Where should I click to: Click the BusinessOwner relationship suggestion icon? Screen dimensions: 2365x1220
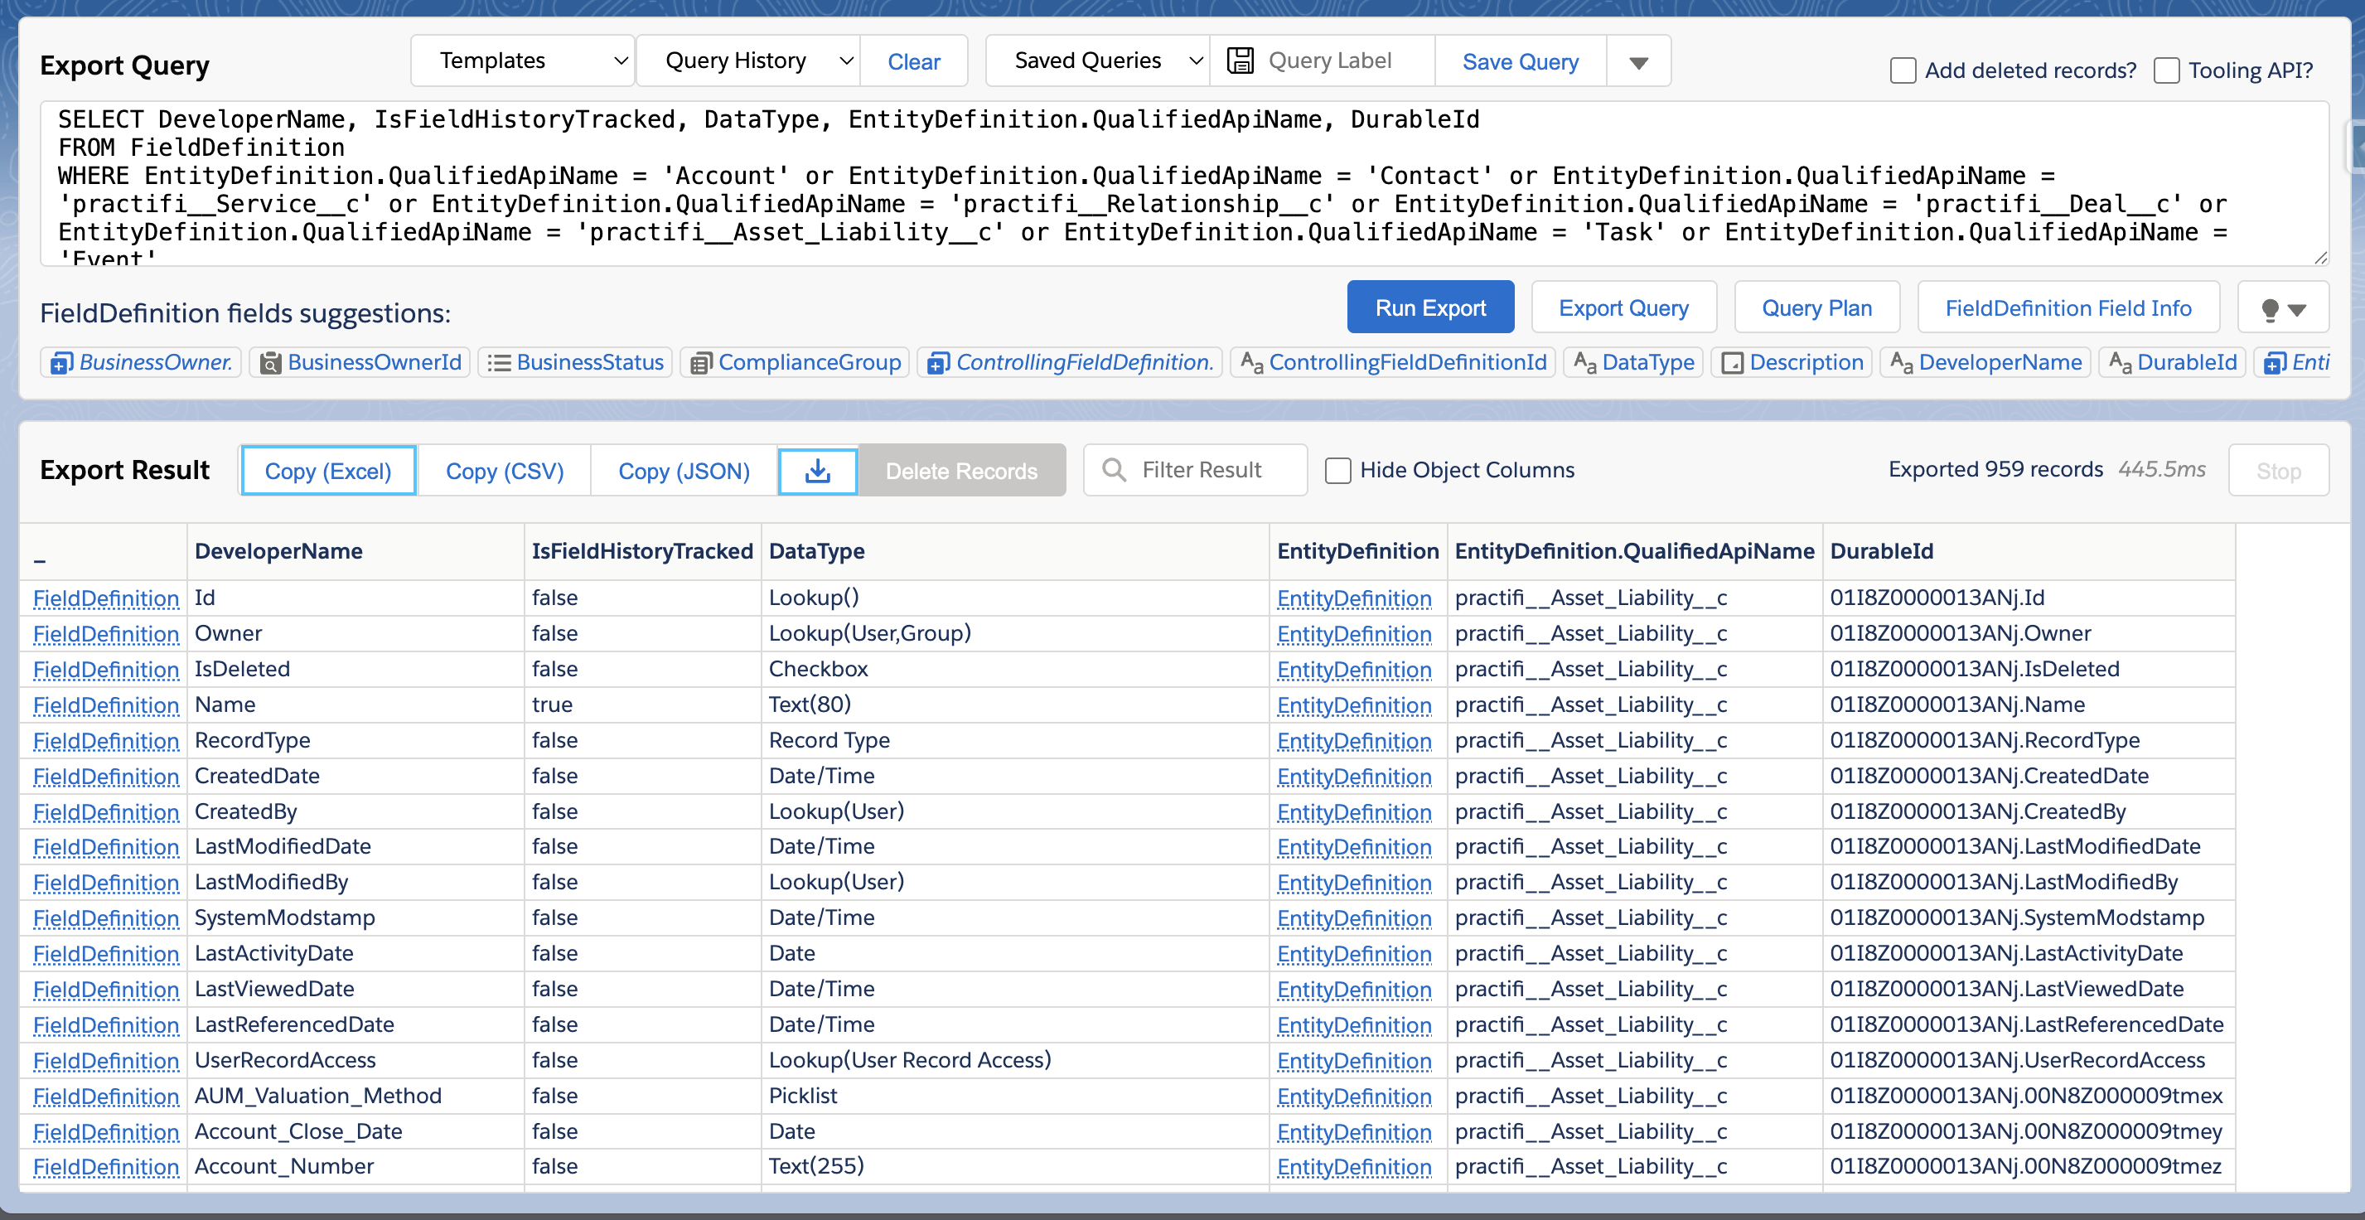60,364
